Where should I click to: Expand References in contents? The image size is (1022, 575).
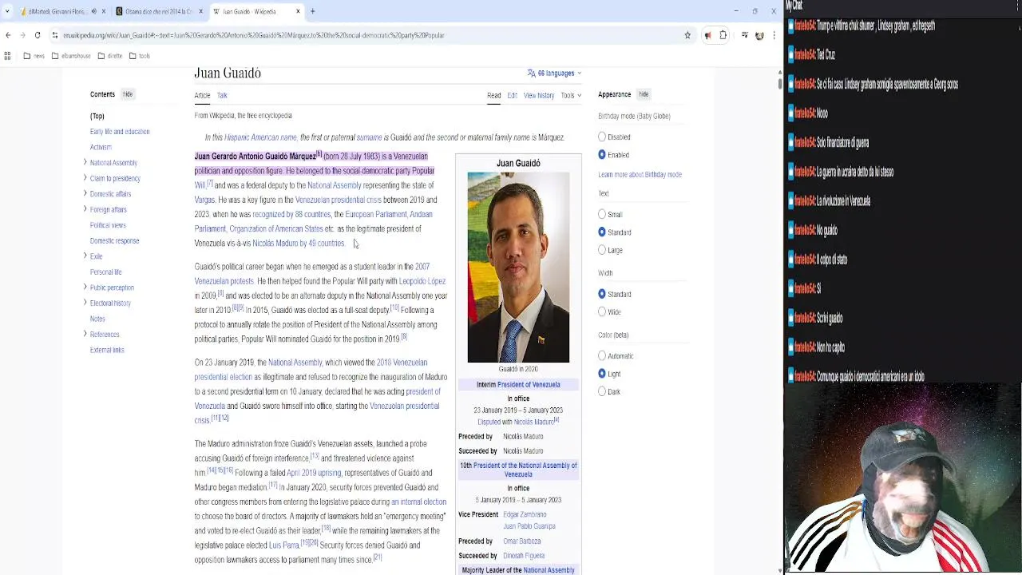click(x=85, y=335)
